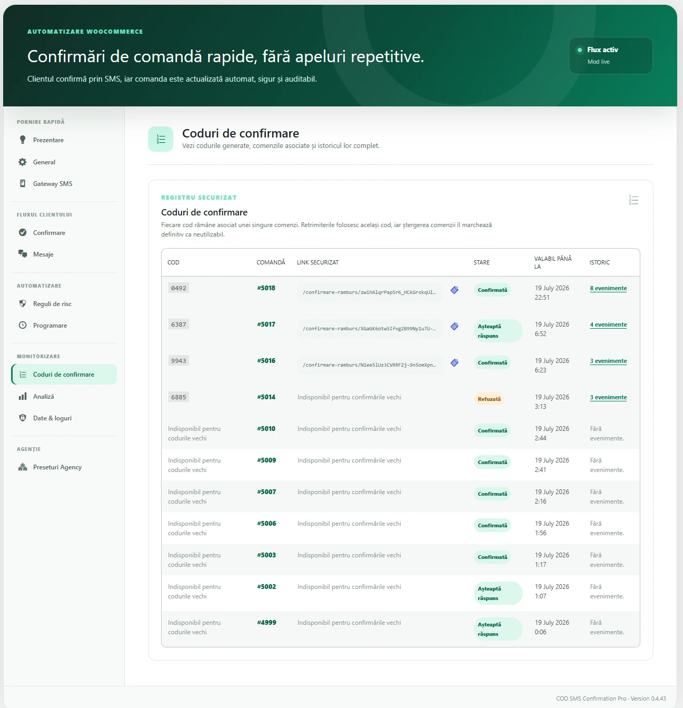Click the Flux activ status badge
Viewport: 683px width, 708px height.
click(x=611, y=55)
